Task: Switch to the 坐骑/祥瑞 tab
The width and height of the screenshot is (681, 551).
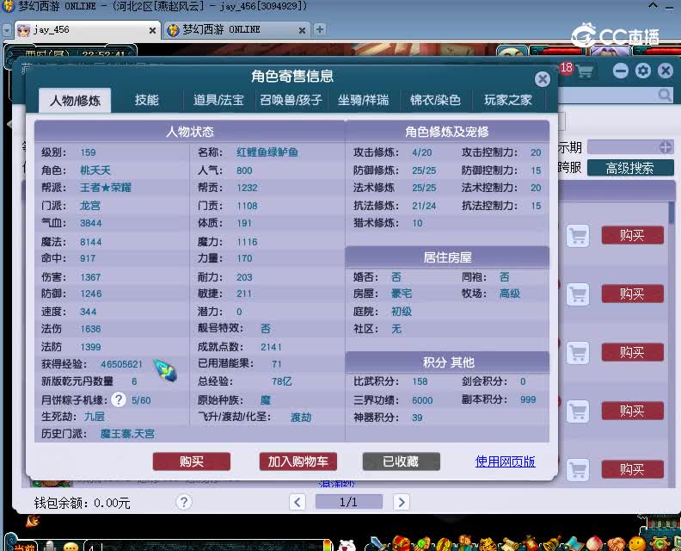Action: click(363, 100)
